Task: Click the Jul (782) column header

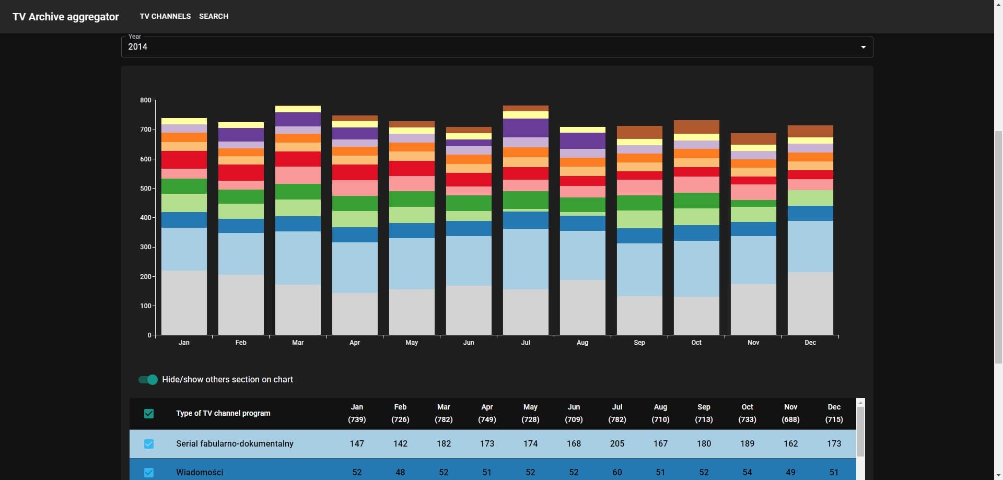Action: 617,414
